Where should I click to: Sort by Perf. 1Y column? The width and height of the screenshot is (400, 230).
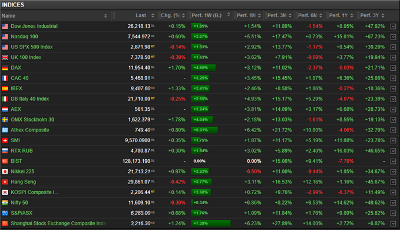352,15
